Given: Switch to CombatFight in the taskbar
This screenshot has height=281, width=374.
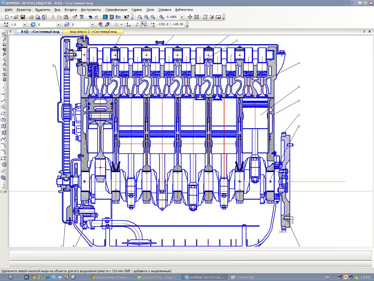Looking at the screenshot, I should click(243, 277).
